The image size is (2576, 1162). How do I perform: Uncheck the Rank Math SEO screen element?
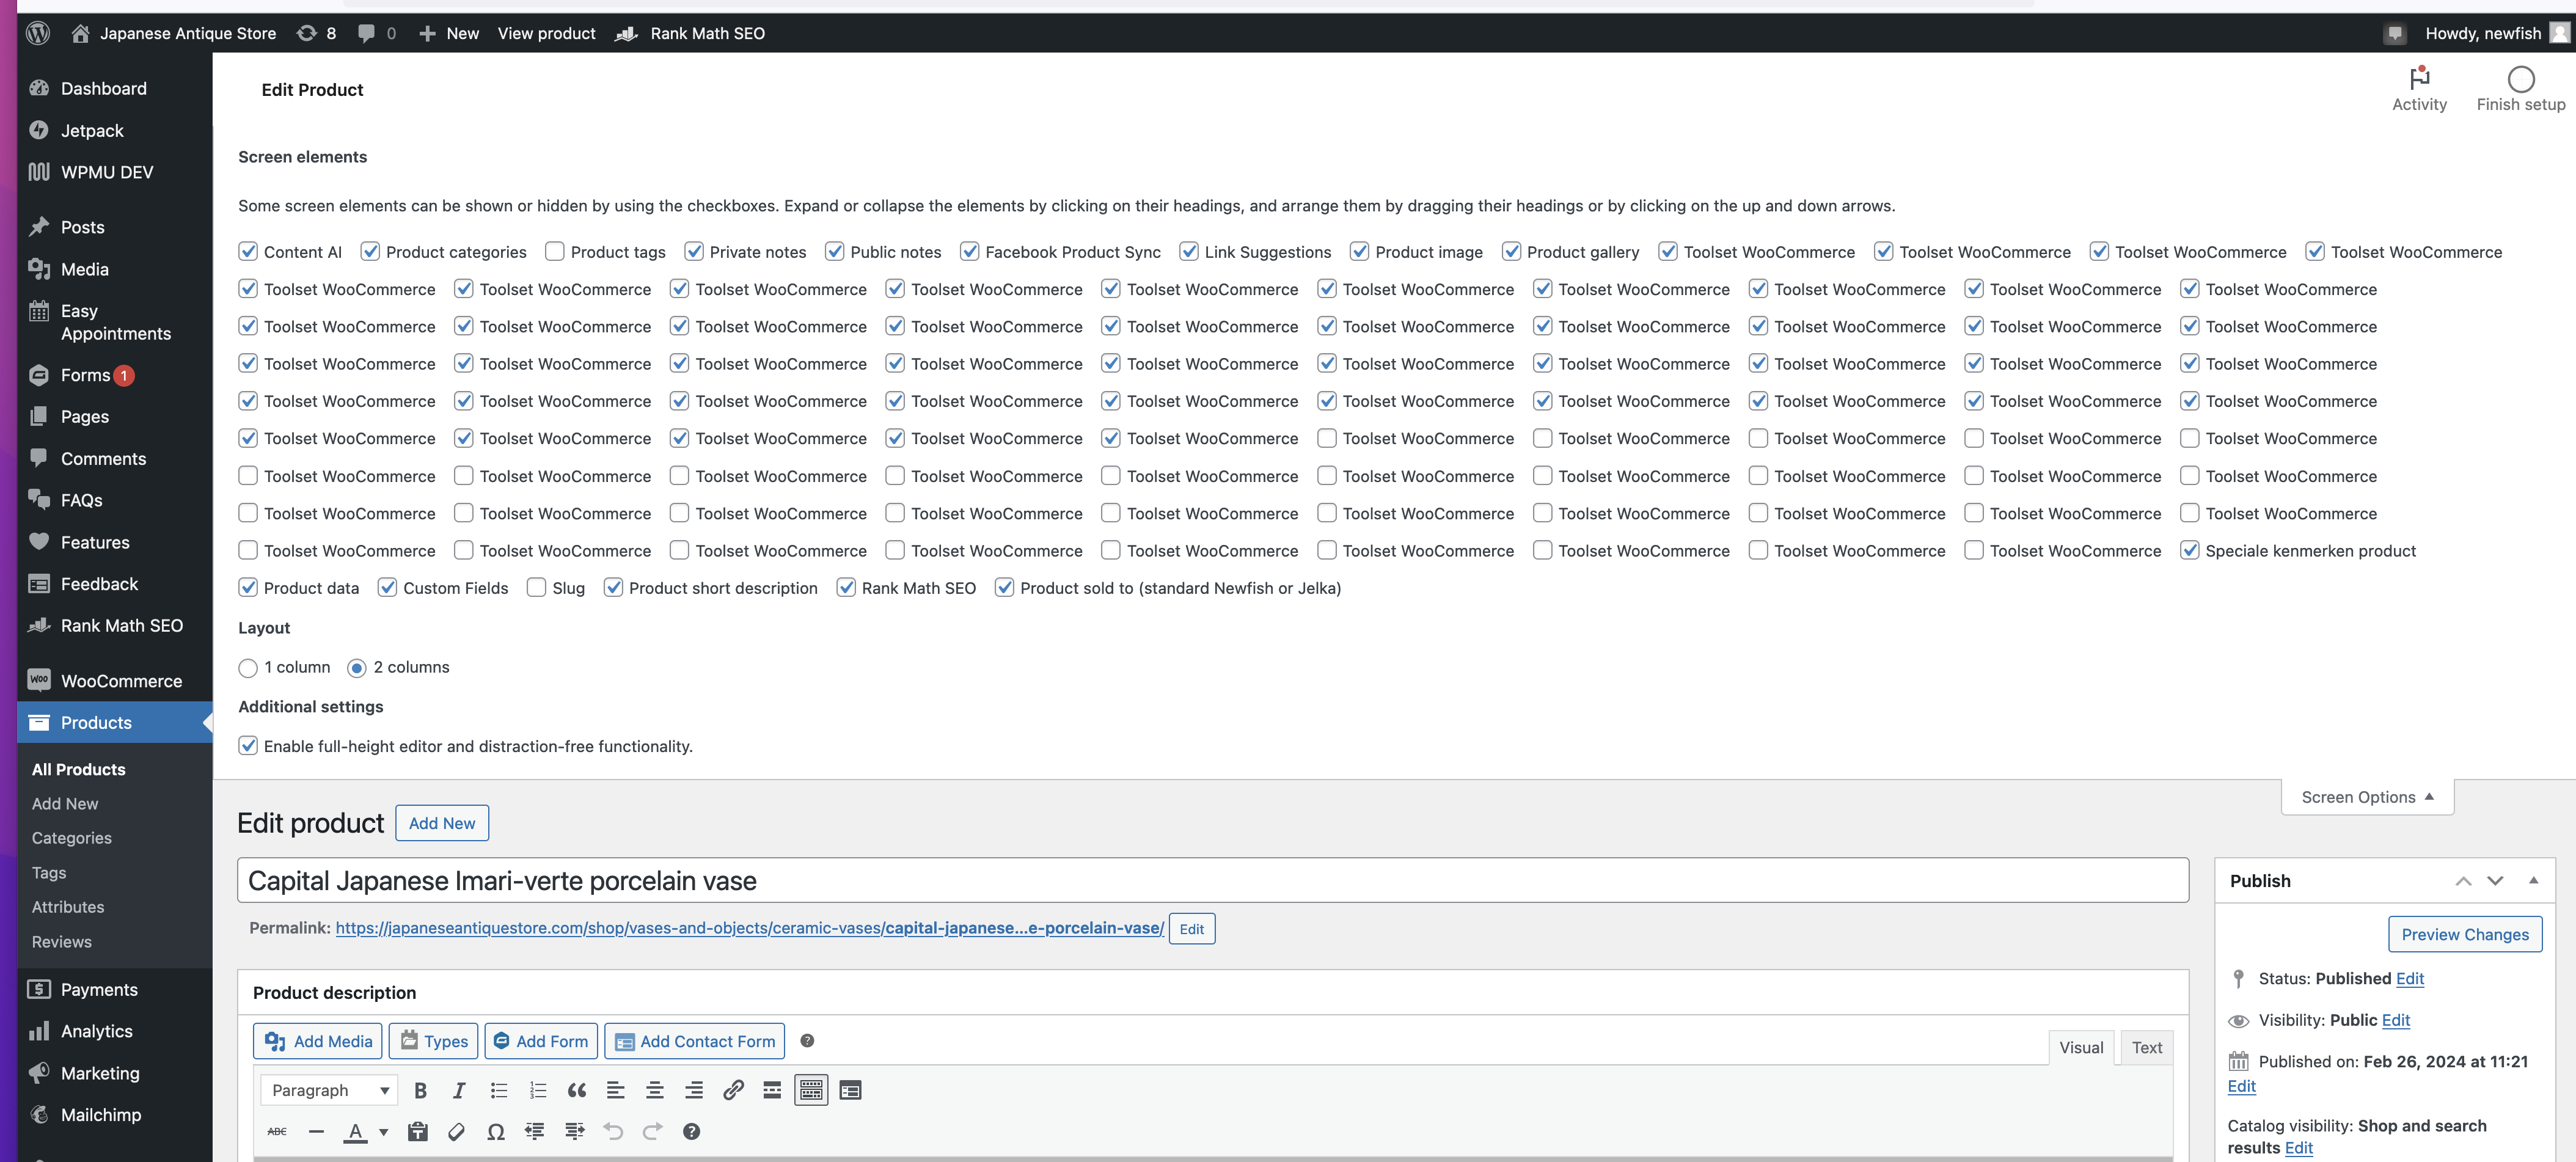click(846, 588)
